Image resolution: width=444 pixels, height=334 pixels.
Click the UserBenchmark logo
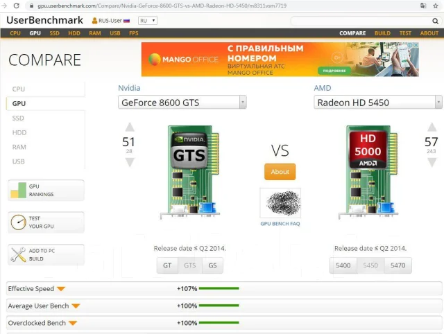click(x=44, y=20)
